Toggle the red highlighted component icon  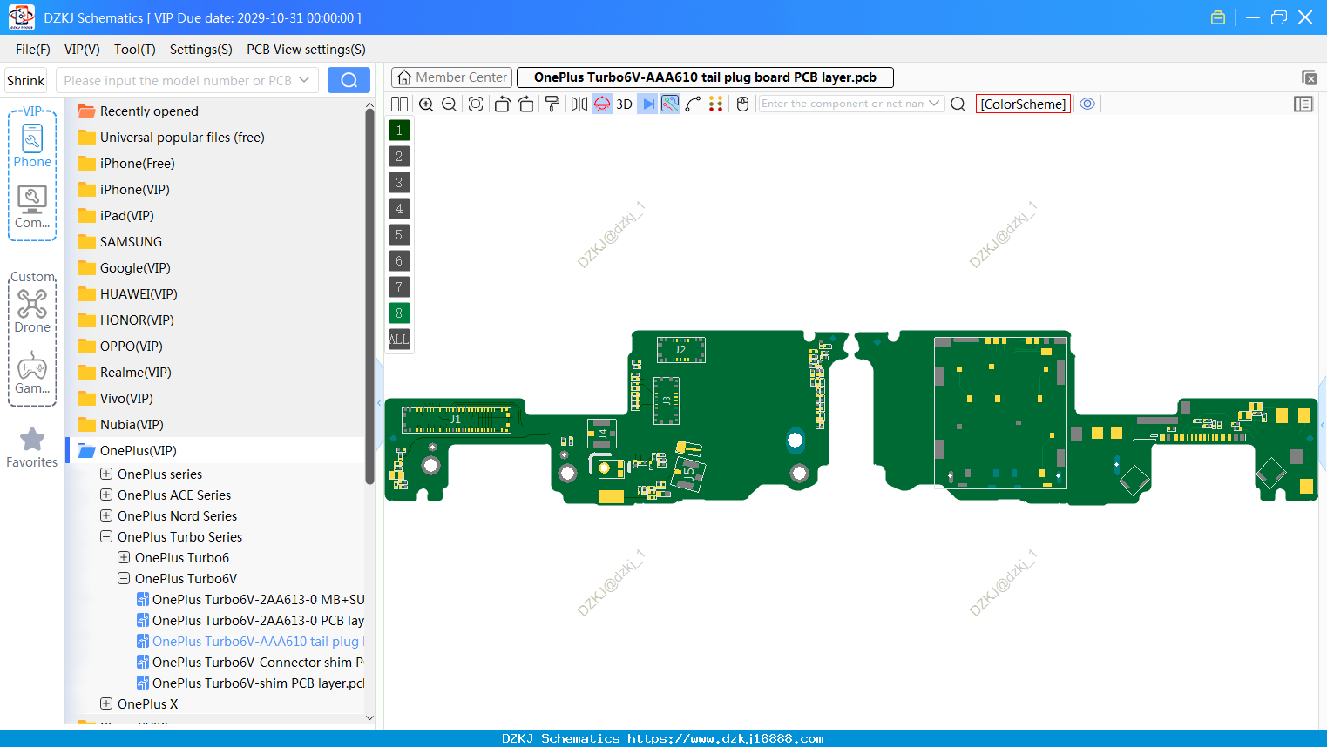pyautogui.click(x=602, y=104)
